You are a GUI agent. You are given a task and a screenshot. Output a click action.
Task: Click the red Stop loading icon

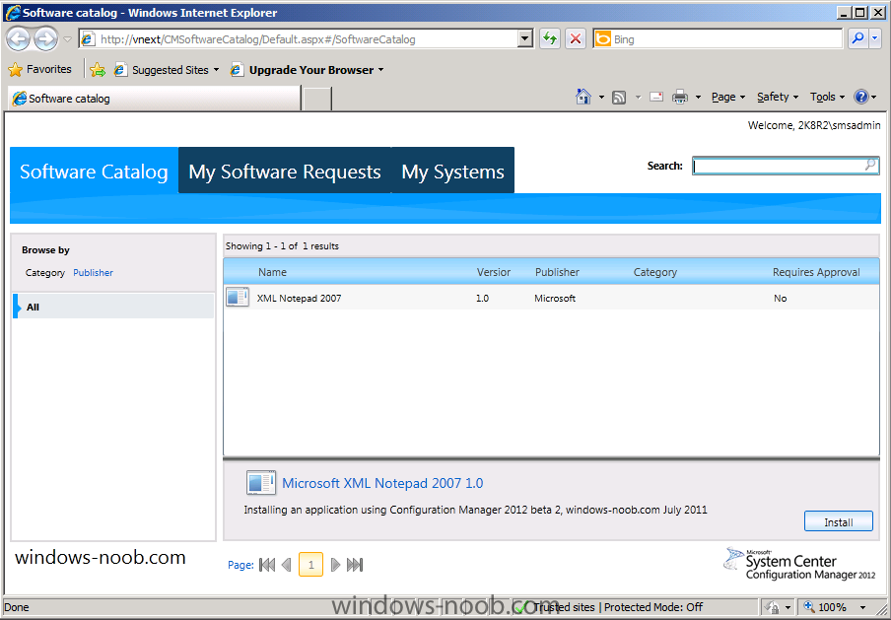pyautogui.click(x=576, y=39)
